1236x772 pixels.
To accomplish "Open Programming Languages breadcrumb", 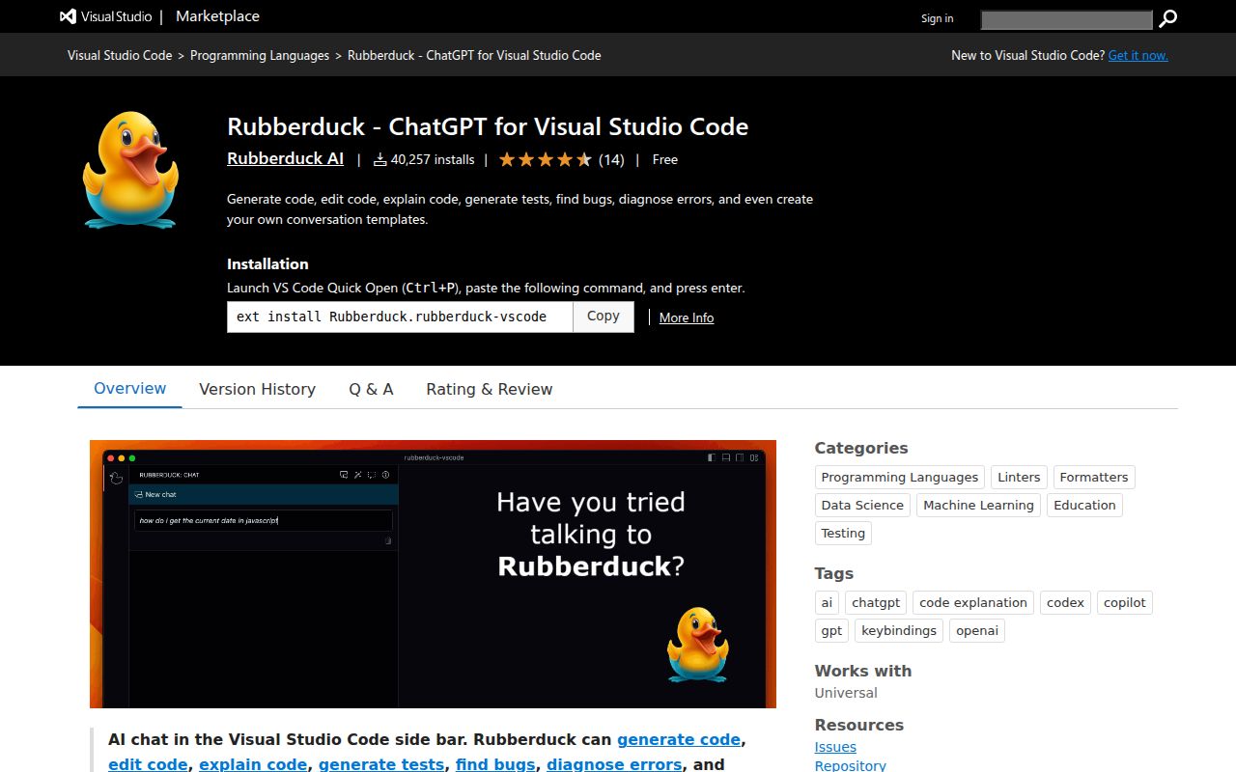I will (260, 55).
